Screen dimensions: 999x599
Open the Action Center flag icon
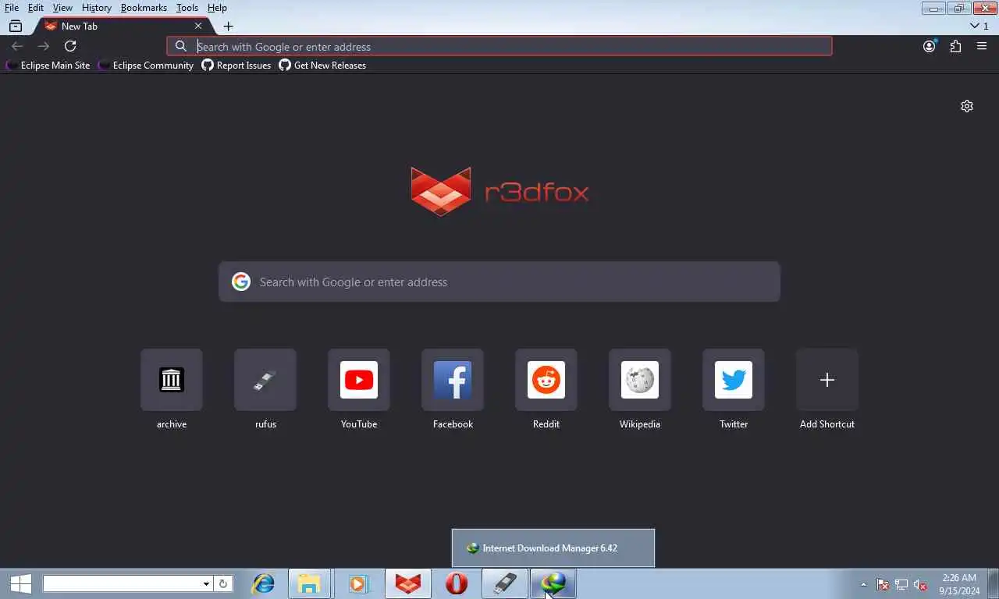883,584
